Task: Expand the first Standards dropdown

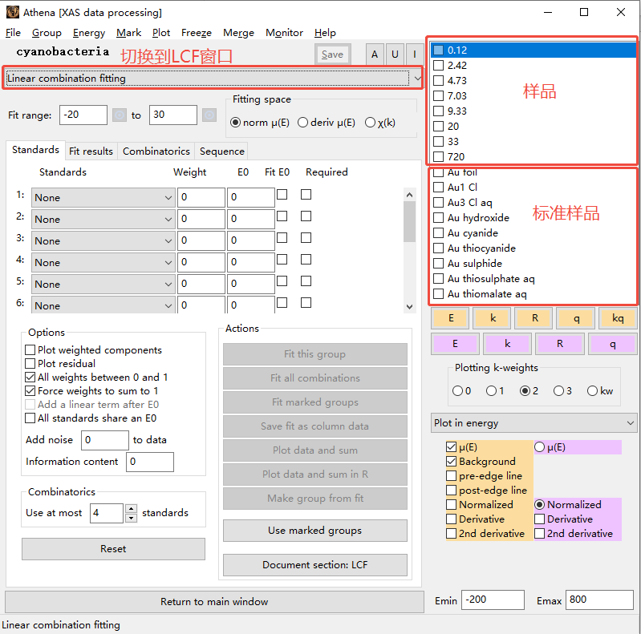Action: click(103, 198)
